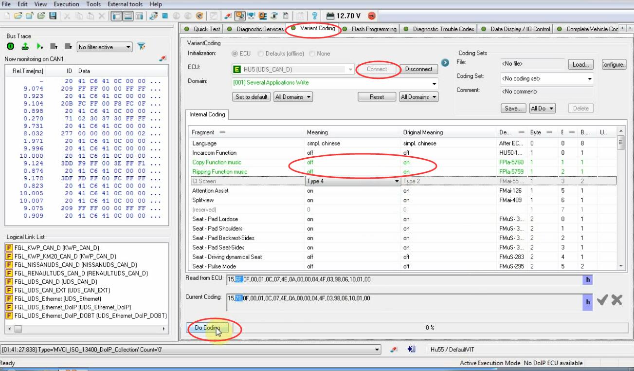Viewport: 634px width, 371px height.
Task: Select the ECU initialization radio button
Action: pos(235,54)
